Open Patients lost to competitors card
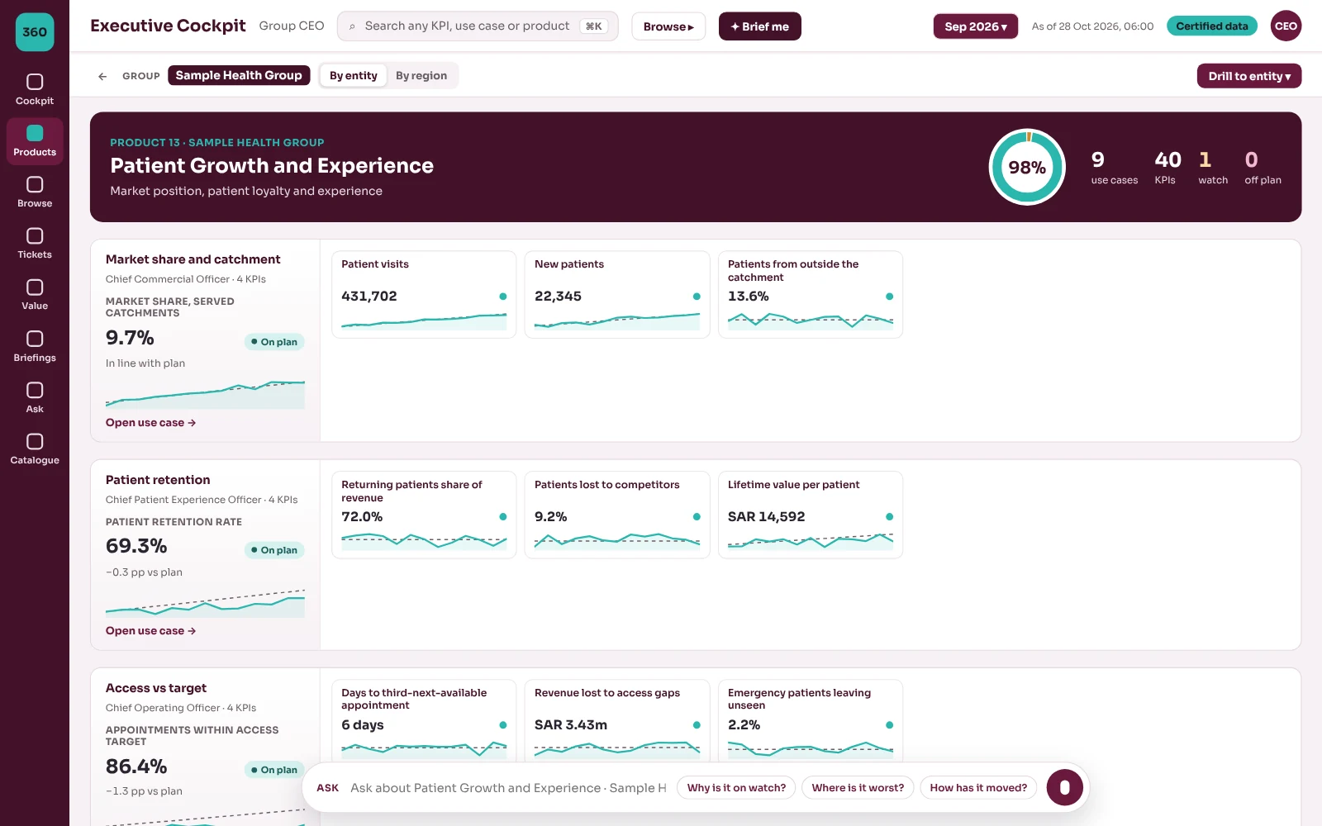Image resolution: width=1322 pixels, height=826 pixels. (617, 515)
